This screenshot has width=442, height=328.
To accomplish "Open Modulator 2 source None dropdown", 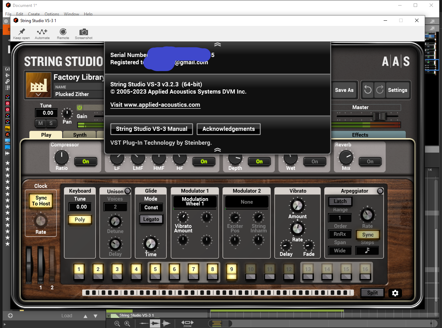I will point(247,202).
